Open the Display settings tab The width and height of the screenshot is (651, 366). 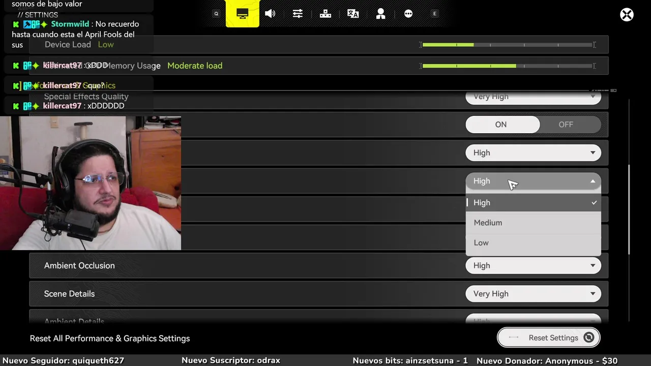[x=243, y=14]
